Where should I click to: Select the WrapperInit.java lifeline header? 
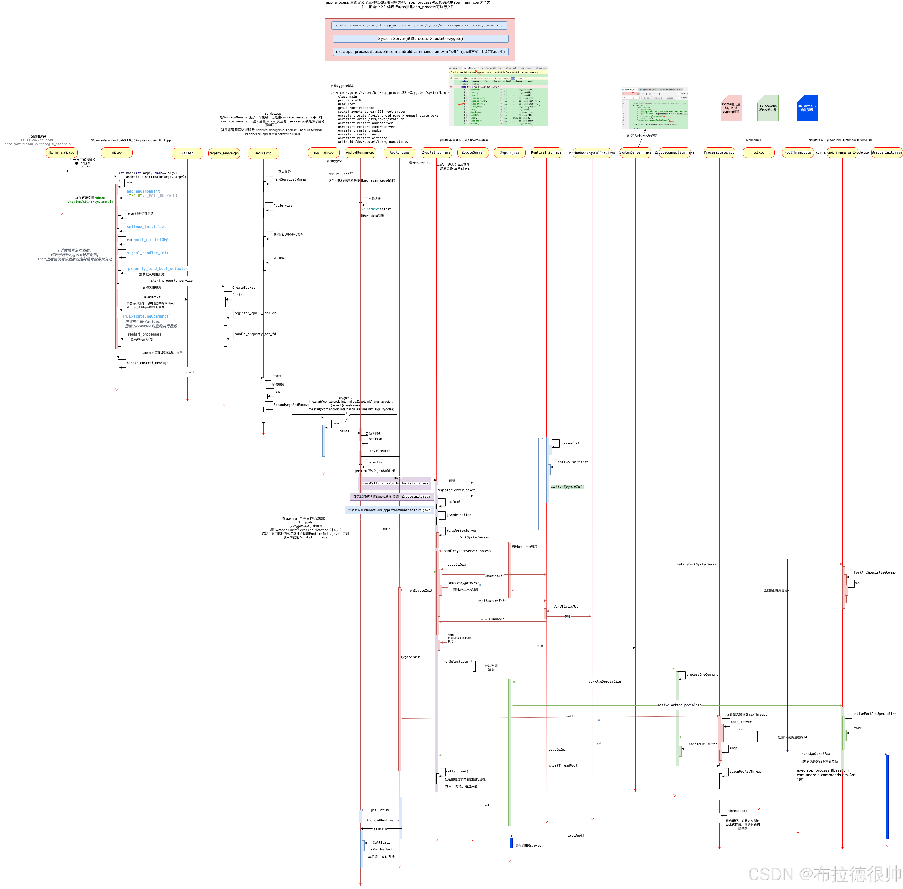[887, 153]
